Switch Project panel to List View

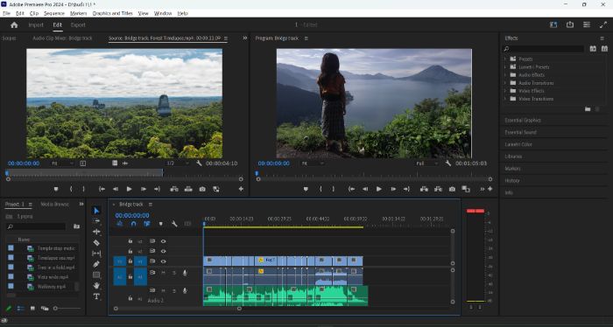click(20, 309)
